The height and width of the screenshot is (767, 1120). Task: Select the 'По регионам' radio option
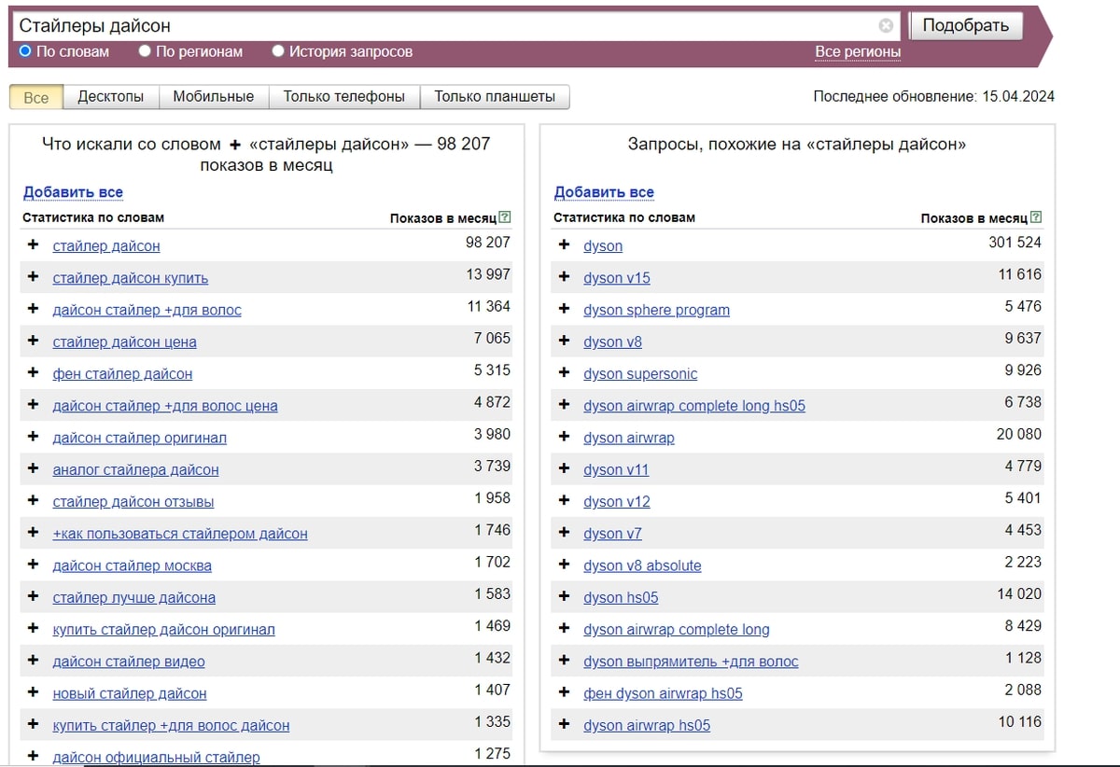(x=145, y=51)
